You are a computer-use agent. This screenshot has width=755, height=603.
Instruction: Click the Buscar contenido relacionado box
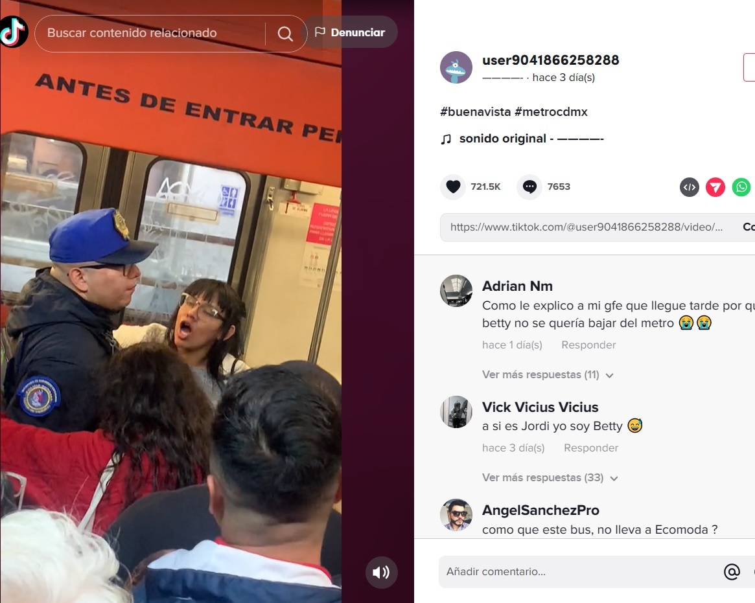[x=149, y=33]
